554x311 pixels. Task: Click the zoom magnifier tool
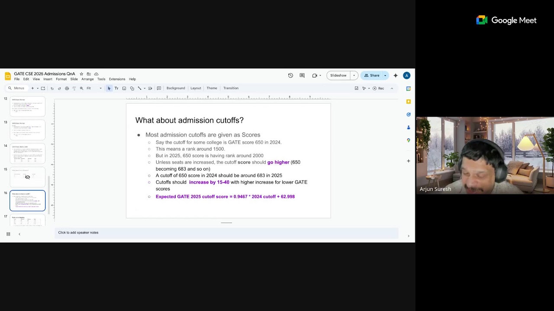81,88
